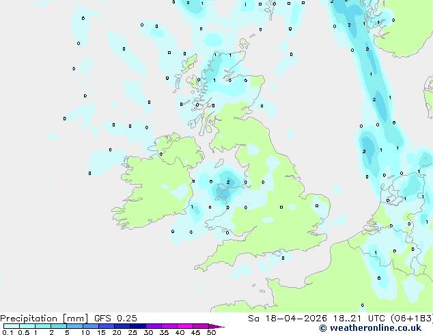The height and width of the screenshot is (335, 433).
Task: Click the over-50 arrow tip of legend
Action: tap(216, 326)
